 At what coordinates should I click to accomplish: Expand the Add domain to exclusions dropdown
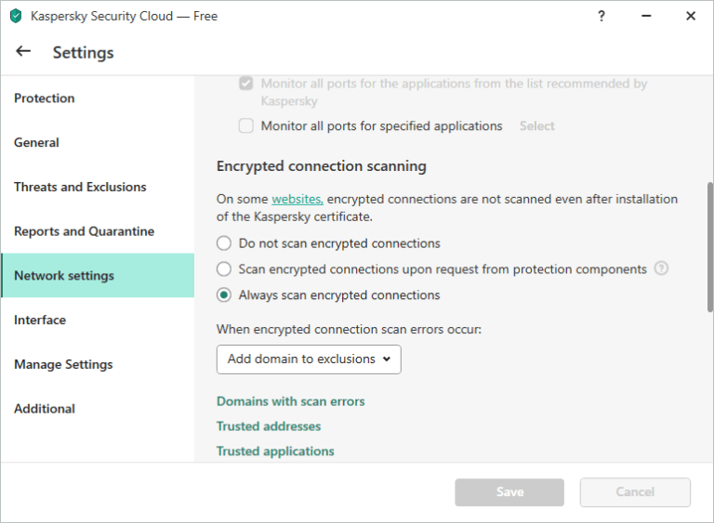point(309,360)
